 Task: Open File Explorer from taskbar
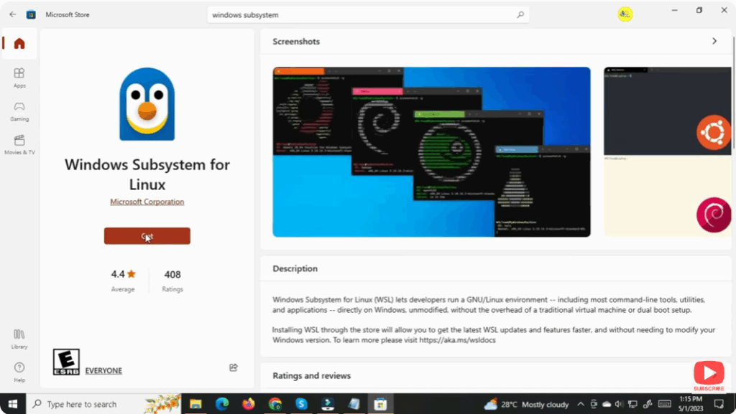point(195,404)
